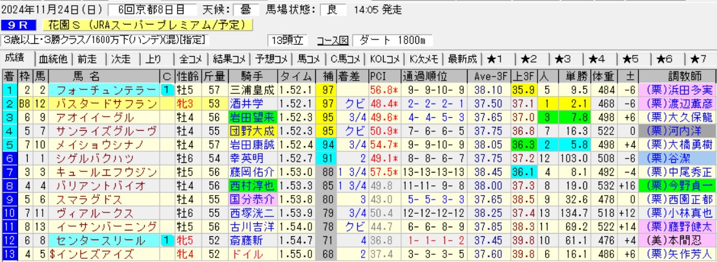Open the 最新成 tab
717x262 pixels.
(x=461, y=59)
